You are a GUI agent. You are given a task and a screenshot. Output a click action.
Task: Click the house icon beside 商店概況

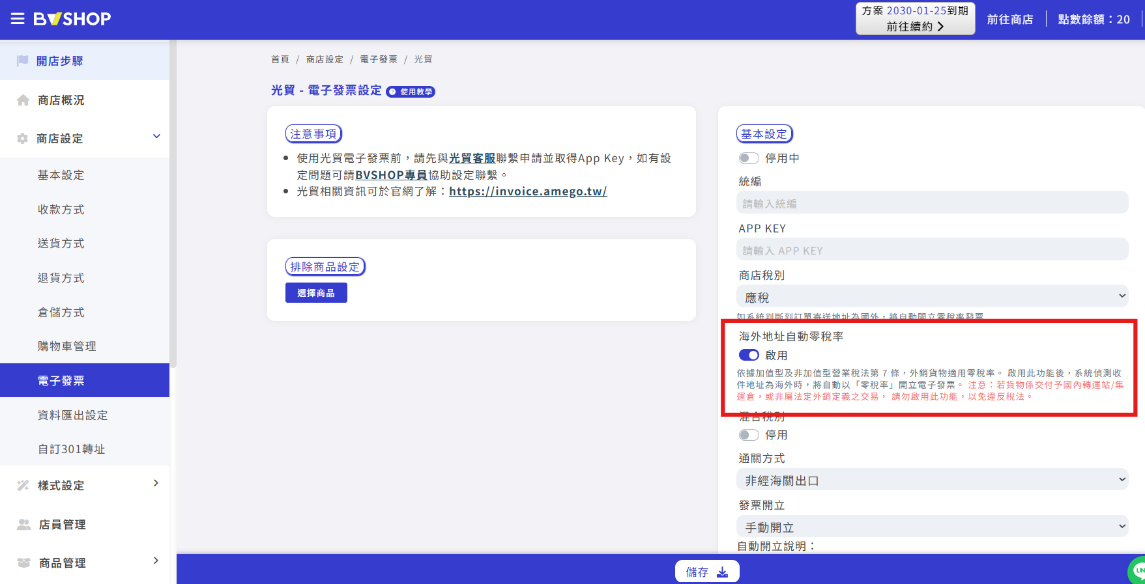point(23,100)
